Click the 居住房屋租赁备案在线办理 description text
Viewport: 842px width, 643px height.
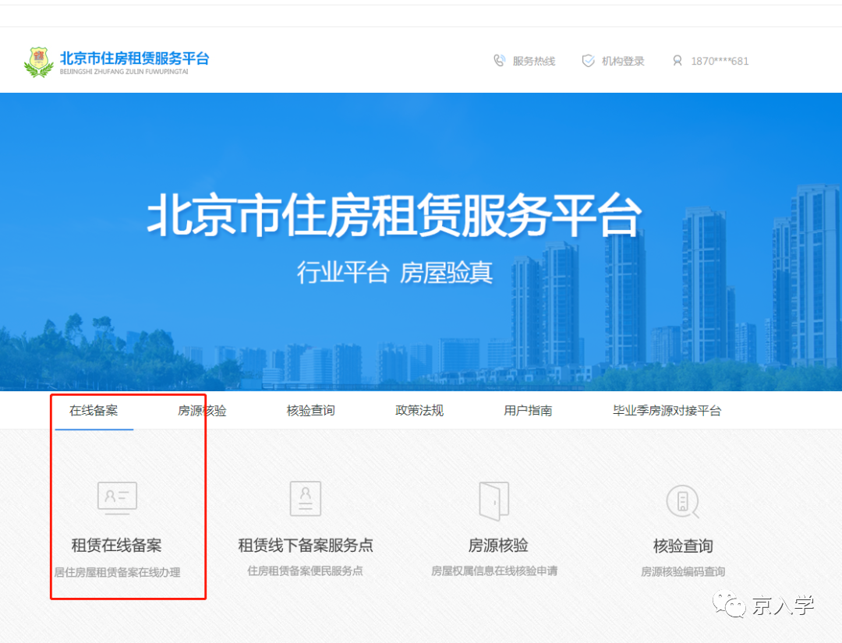[x=117, y=572]
